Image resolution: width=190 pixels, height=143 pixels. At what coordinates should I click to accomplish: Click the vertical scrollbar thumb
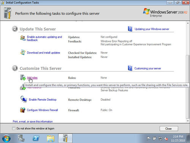tap(188, 87)
